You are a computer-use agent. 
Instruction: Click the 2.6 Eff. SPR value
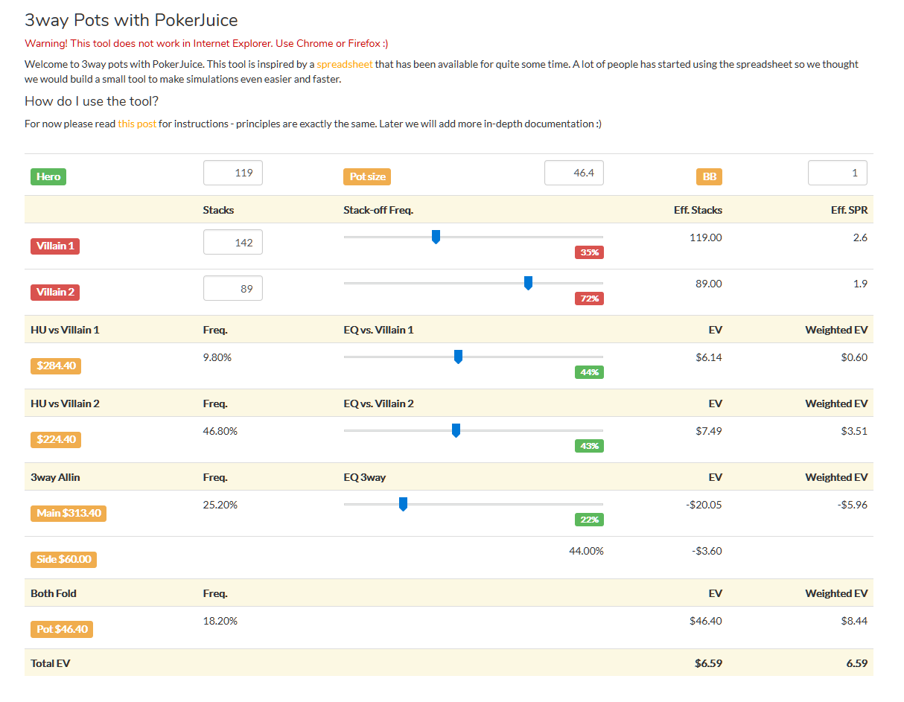click(x=860, y=237)
